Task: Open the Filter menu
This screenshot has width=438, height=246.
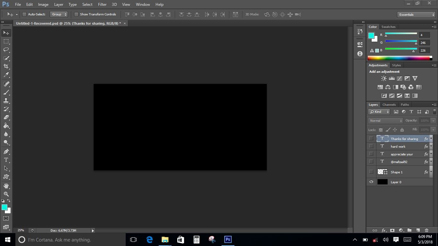Action: pyautogui.click(x=102, y=4)
